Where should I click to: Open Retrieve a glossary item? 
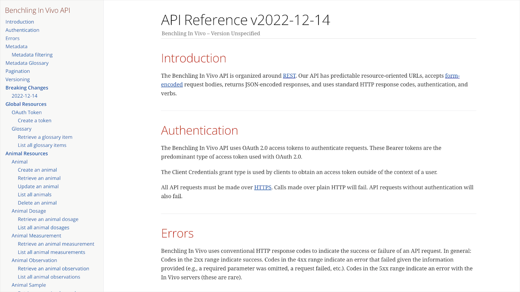pos(45,137)
